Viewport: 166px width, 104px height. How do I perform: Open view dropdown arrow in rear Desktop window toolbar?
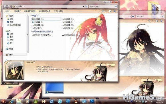152,21
